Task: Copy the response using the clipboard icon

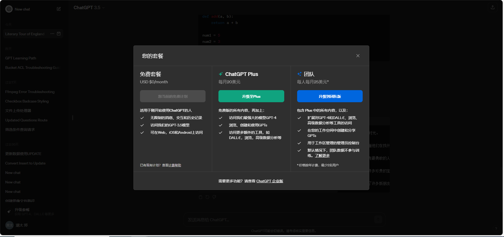Action: click(200, 197)
